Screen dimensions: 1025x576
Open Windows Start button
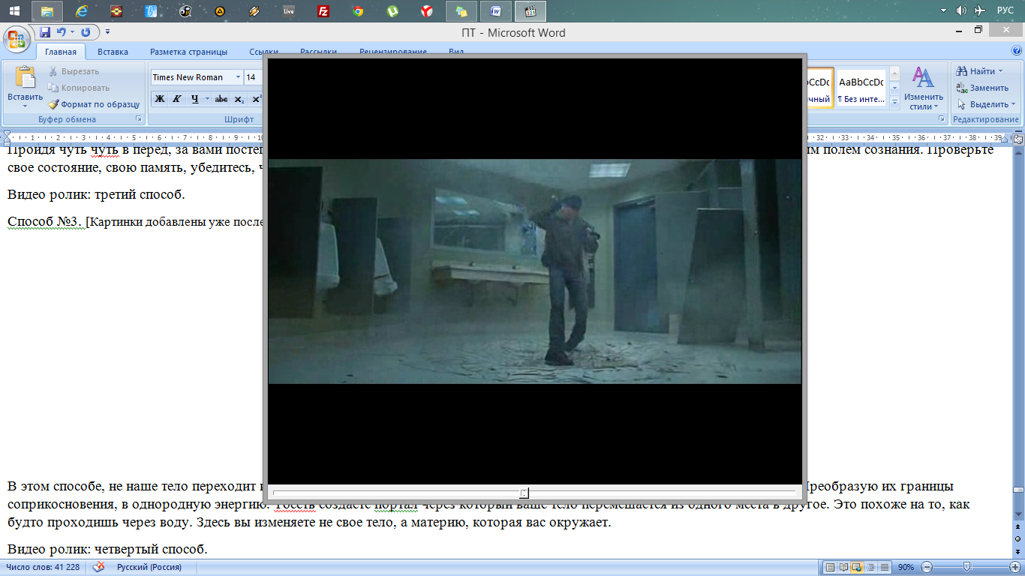point(14,11)
